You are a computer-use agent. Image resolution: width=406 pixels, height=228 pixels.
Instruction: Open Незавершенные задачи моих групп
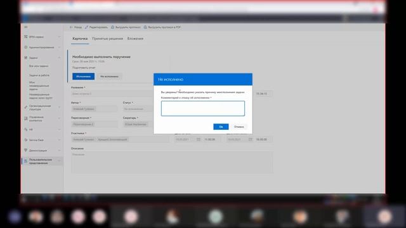coord(41,96)
